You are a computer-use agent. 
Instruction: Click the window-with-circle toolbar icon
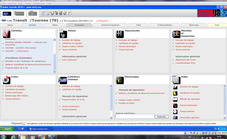coord(56,13)
